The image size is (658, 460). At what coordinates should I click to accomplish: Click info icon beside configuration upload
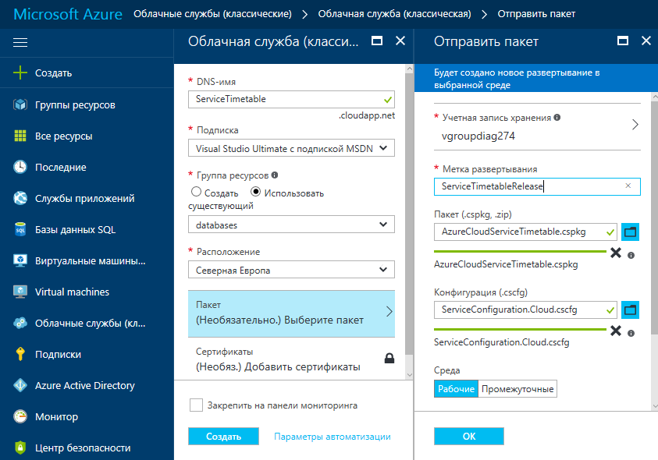pyautogui.click(x=631, y=333)
